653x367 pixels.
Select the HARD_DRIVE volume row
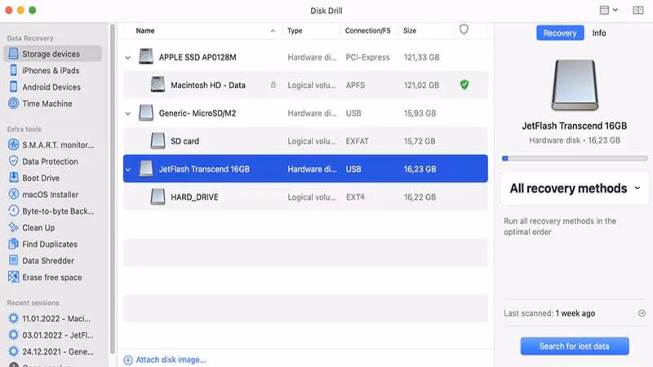pos(305,197)
